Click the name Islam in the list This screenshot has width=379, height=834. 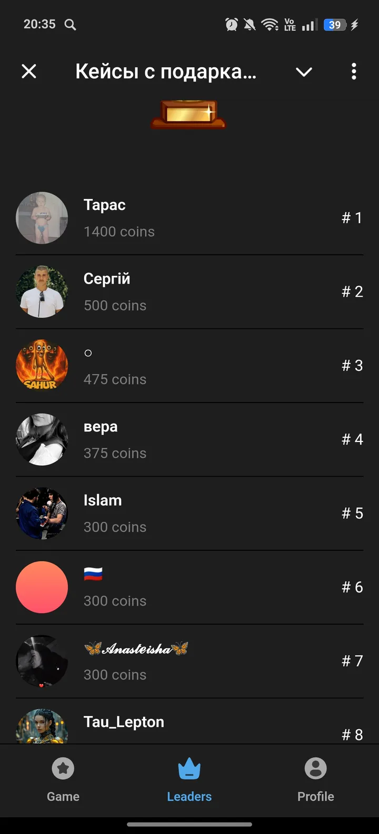(103, 500)
